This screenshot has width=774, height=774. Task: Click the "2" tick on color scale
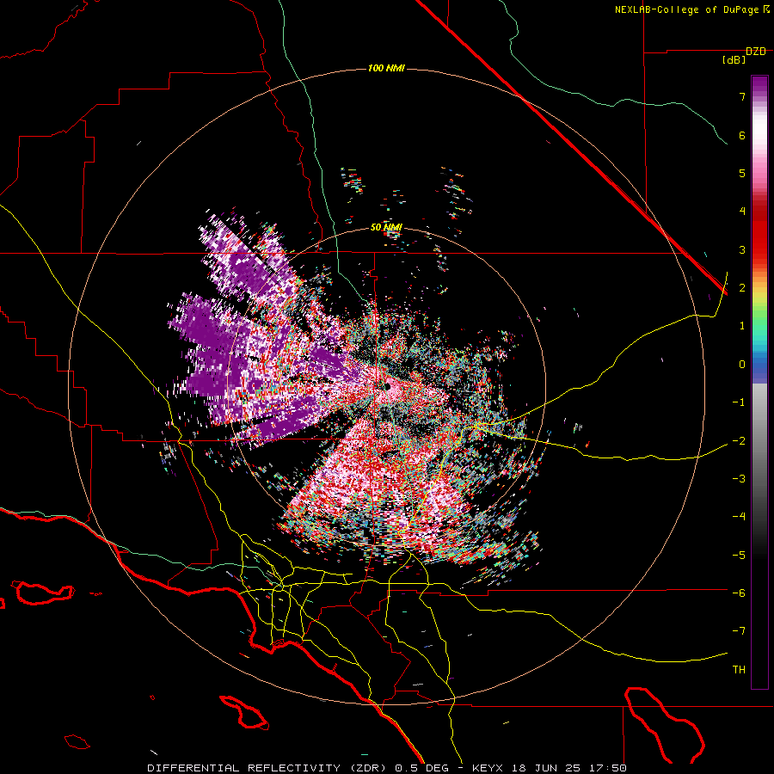[742, 288]
